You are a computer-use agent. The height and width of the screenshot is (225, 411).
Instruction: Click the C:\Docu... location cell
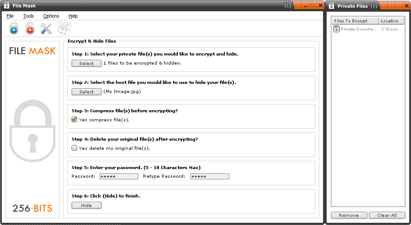pos(391,29)
